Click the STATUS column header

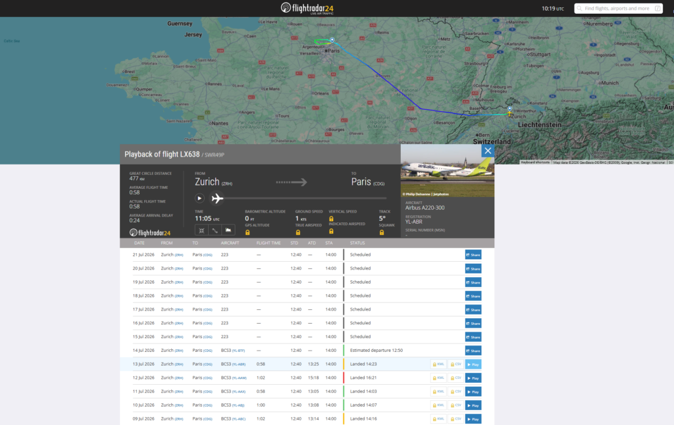pyautogui.click(x=357, y=243)
